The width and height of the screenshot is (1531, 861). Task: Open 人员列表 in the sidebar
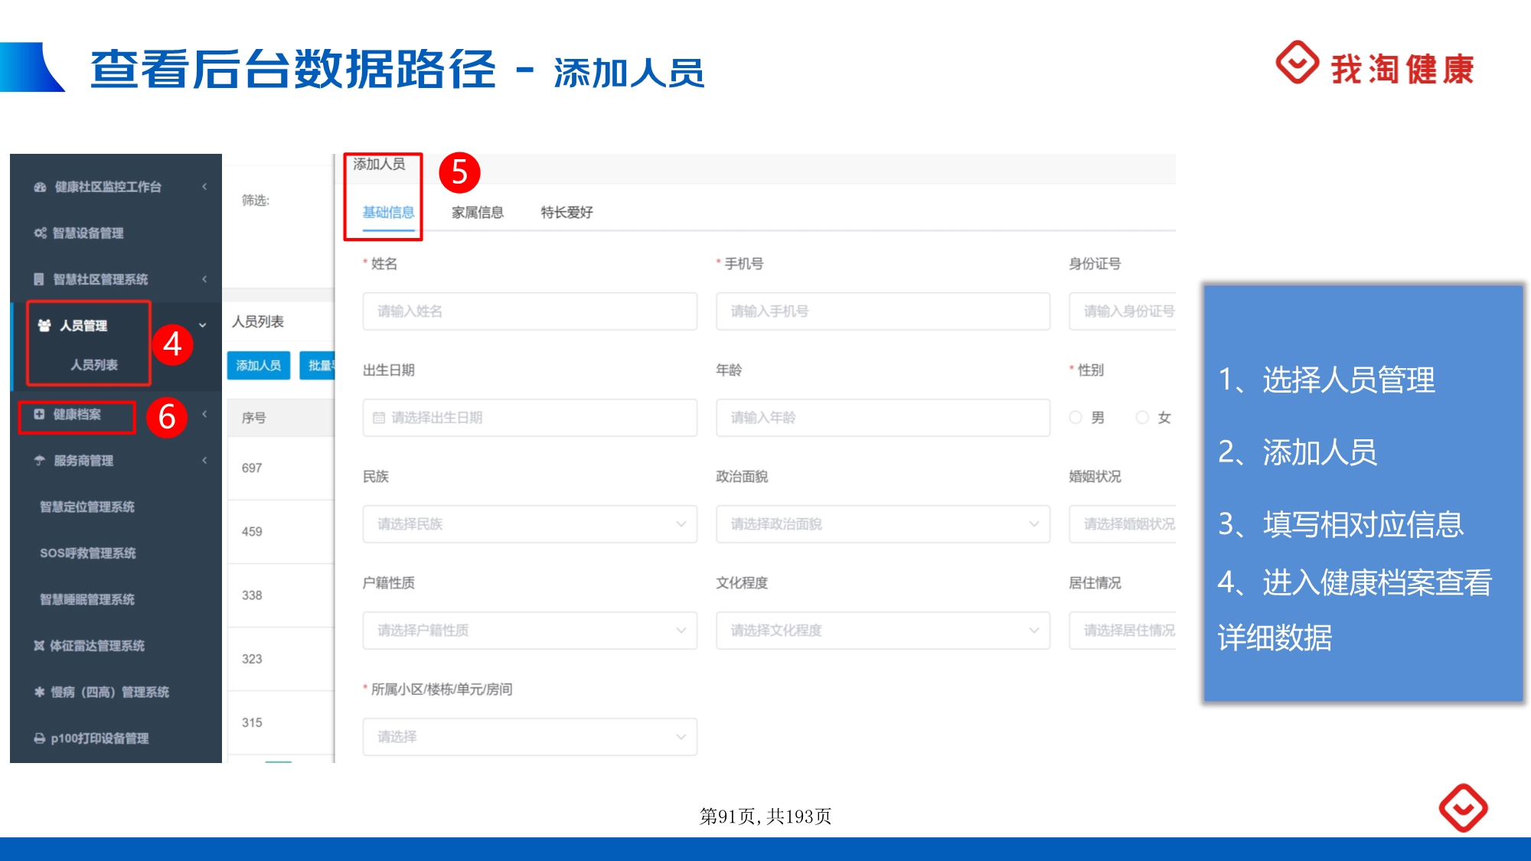coord(94,365)
